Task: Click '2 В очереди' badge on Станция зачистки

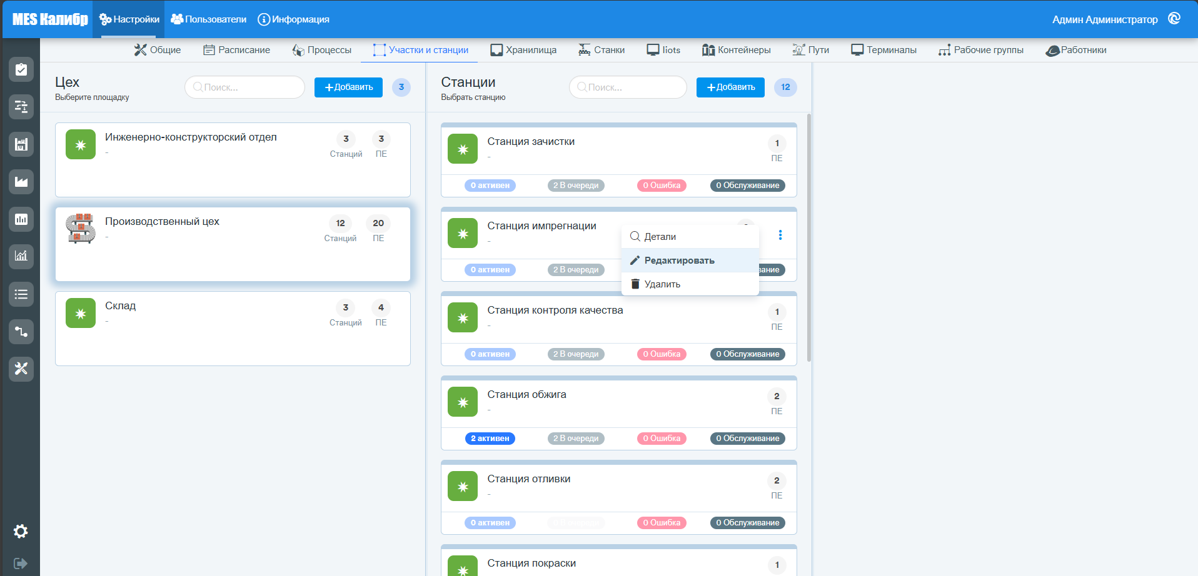Action: (576, 186)
